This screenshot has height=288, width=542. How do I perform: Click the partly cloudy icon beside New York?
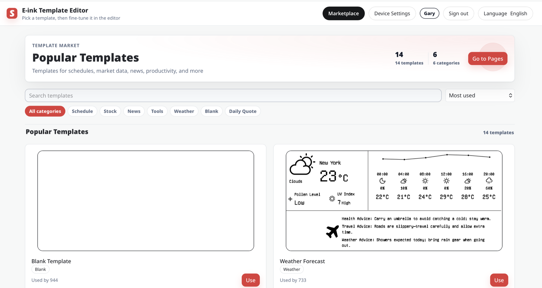(x=302, y=164)
